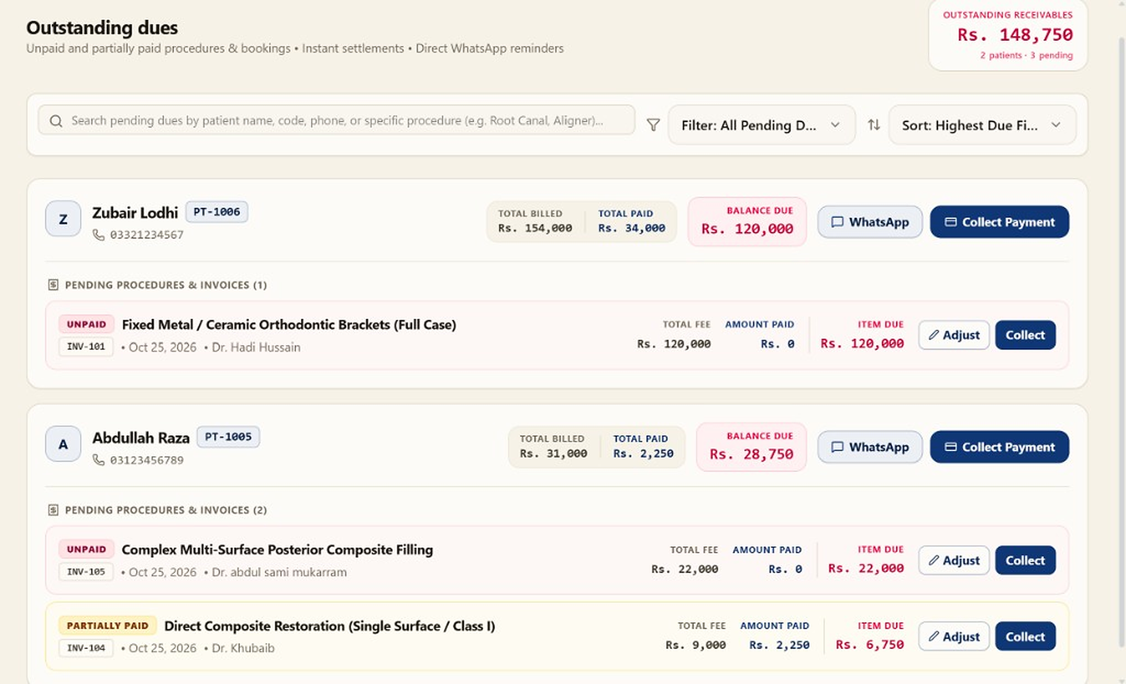1126x684 pixels.
Task: Click Zubair Lodhi balance due Rs. 120,000
Action: click(747, 229)
